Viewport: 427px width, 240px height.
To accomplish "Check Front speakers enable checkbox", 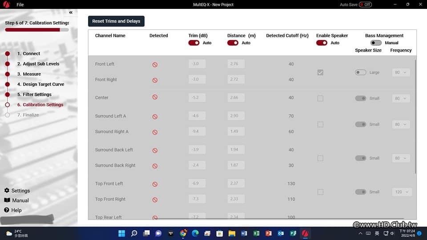I will pyautogui.click(x=320, y=72).
